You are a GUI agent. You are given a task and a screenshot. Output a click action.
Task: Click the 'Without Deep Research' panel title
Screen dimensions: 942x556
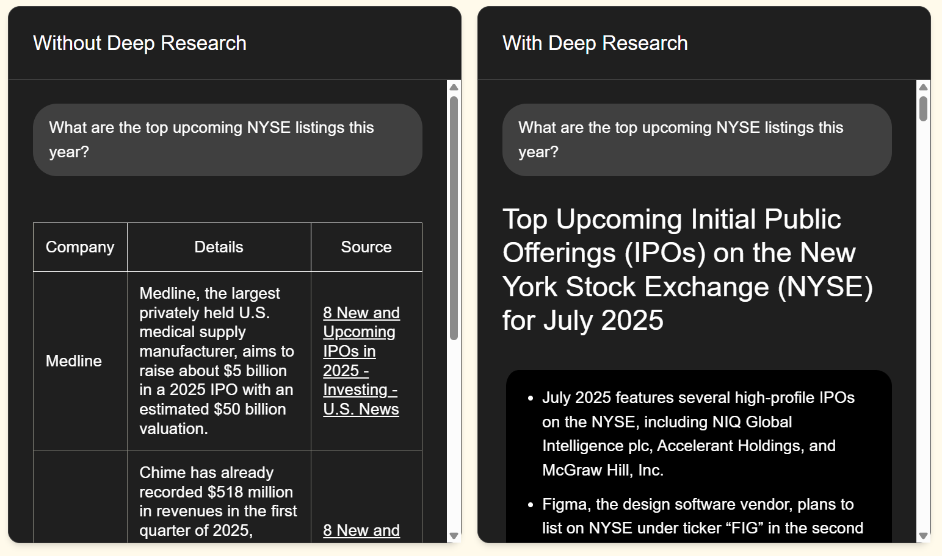click(x=140, y=43)
